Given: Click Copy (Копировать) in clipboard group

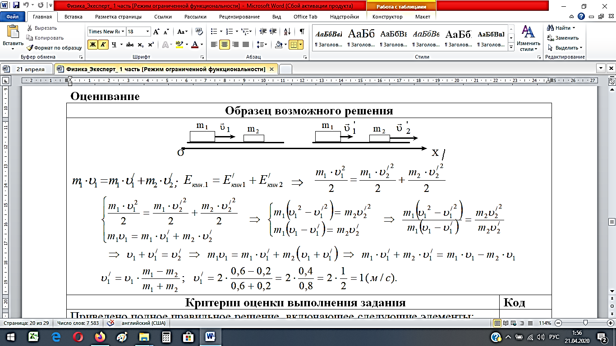Looking at the screenshot, I should (45, 38).
